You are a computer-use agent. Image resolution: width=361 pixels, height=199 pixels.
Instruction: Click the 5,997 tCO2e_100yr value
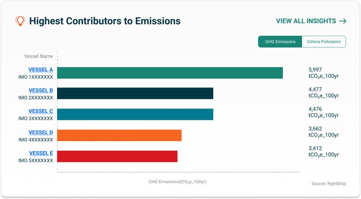(324, 73)
